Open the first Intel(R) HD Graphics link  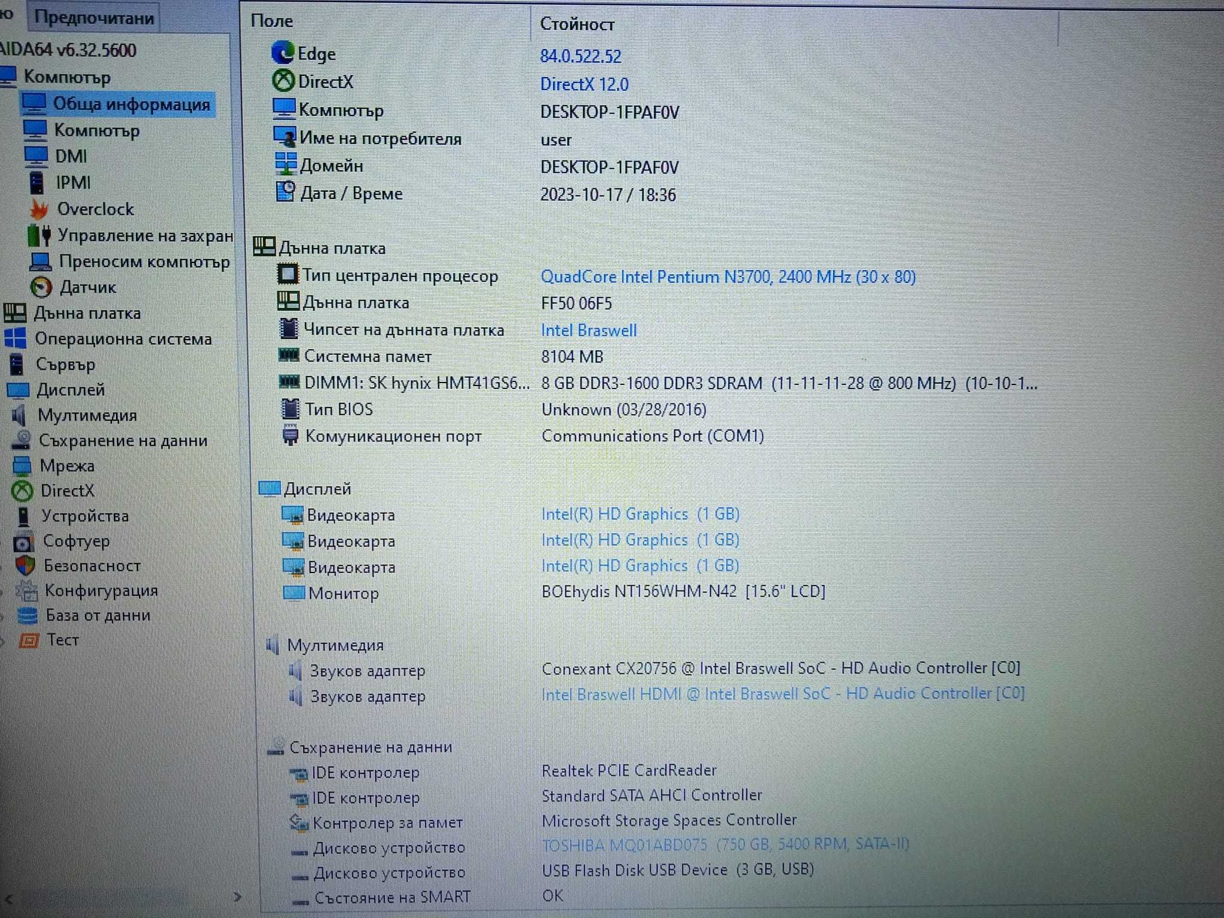pos(641,514)
